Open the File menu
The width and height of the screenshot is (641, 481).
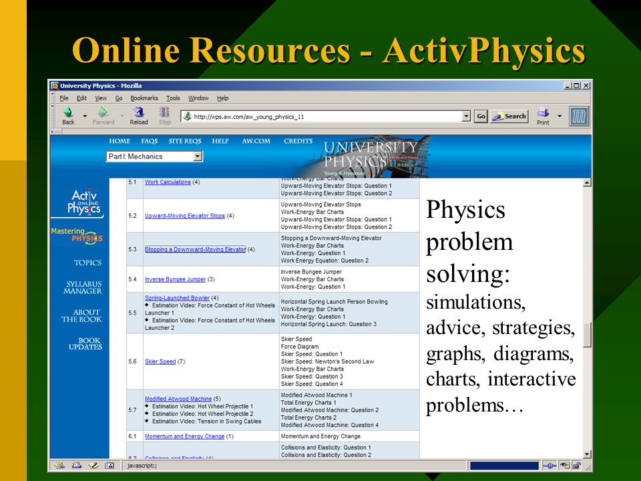(64, 98)
